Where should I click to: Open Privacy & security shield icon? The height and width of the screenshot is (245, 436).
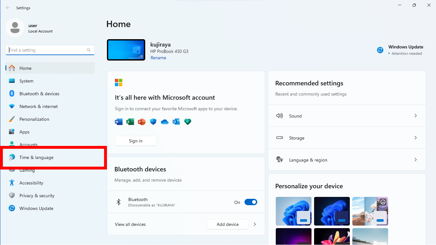point(12,196)
